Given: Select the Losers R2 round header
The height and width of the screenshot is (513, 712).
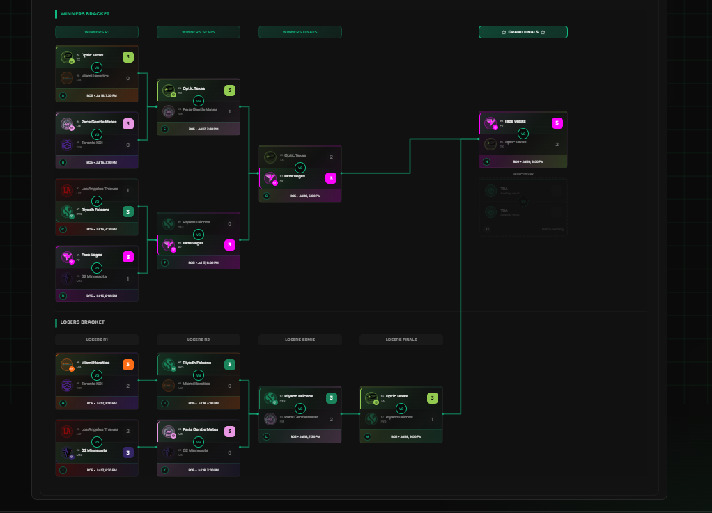Looking at the screenshot, I should coord(199,340).
